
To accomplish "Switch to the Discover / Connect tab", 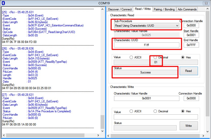I will click(x=120, y=9).
